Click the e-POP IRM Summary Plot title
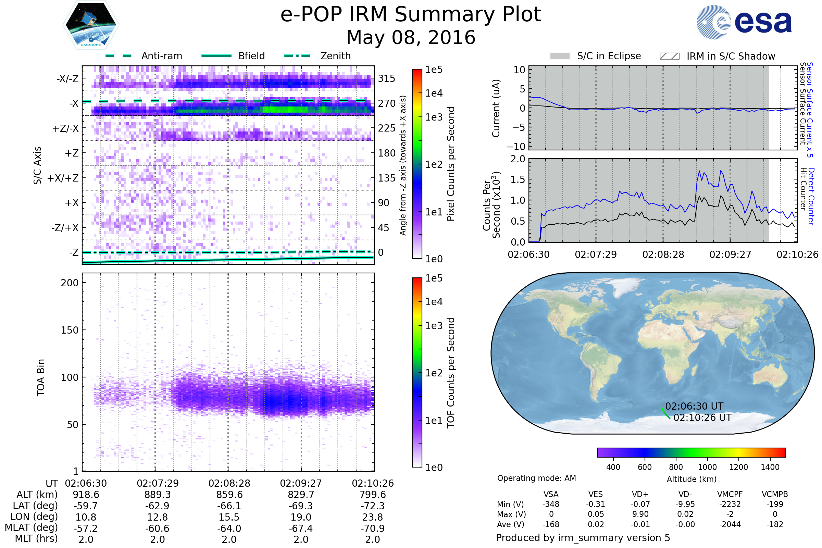The image size is (822, 548). (x=411, y=15)
